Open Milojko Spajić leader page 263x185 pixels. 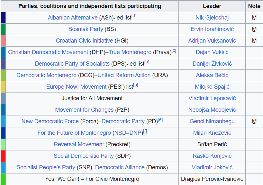[x=212, y=87]
